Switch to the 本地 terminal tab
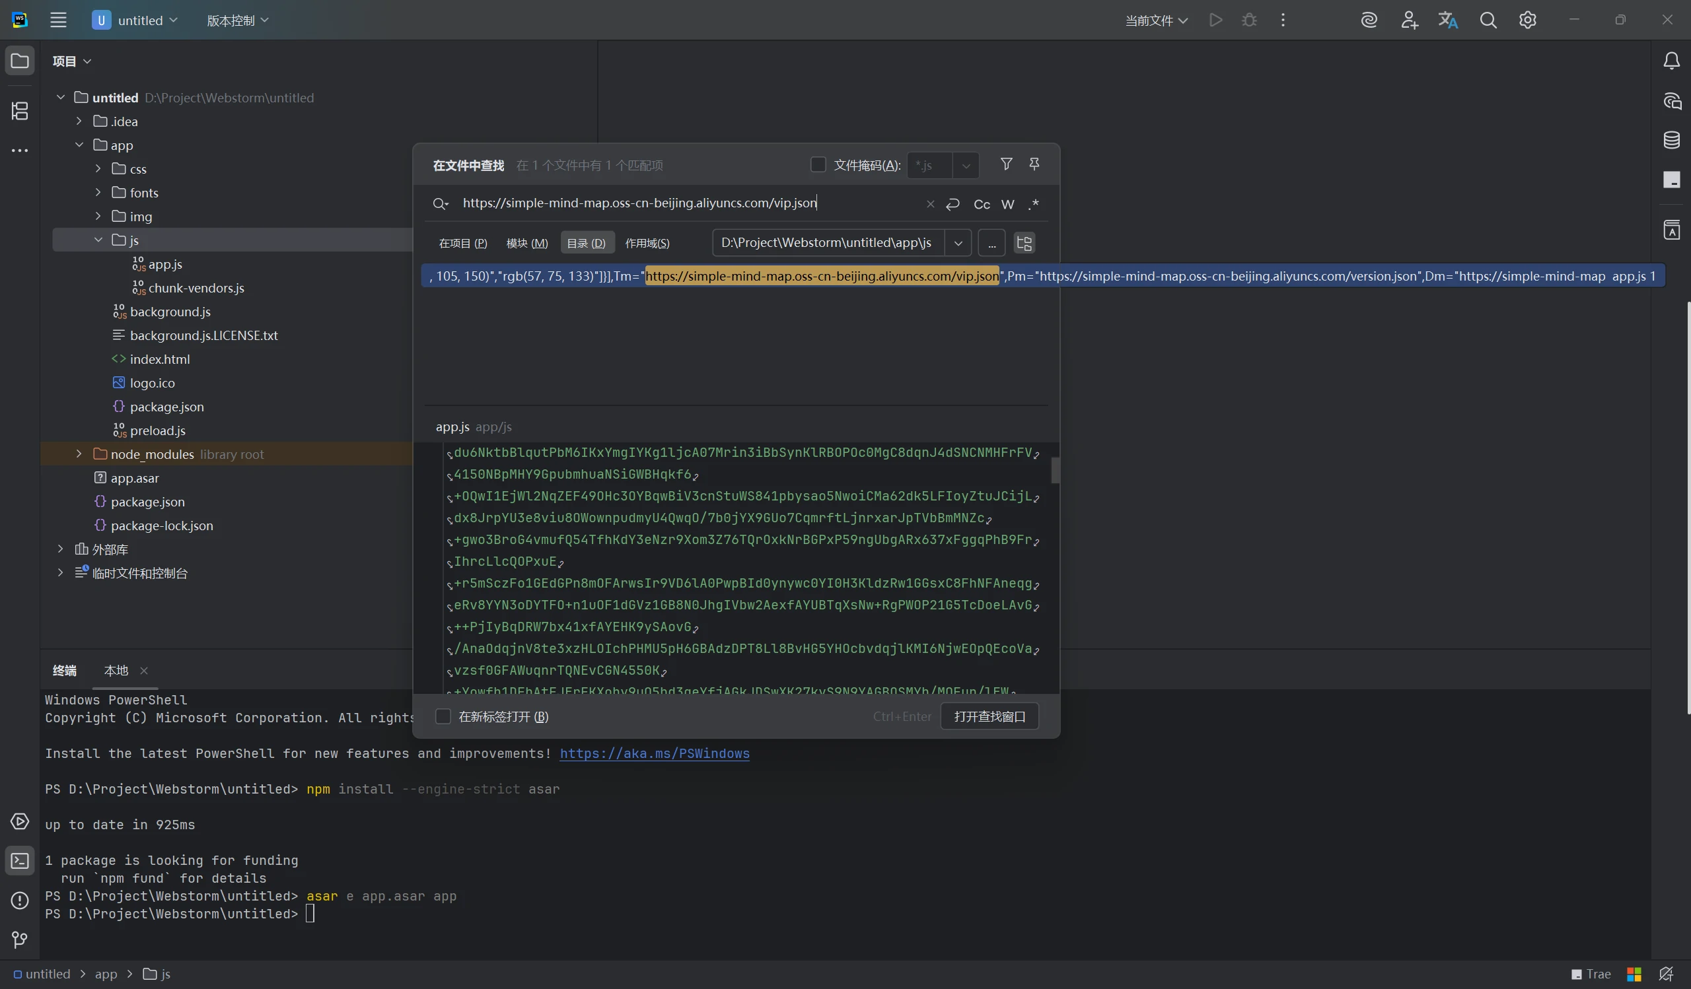Viewport: 1691px width, 989px height. pos(116,671)
